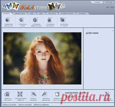This screenshot has width=115, height=107.
Task: Select the noise removal tool icon
Action: click(21, 20)
